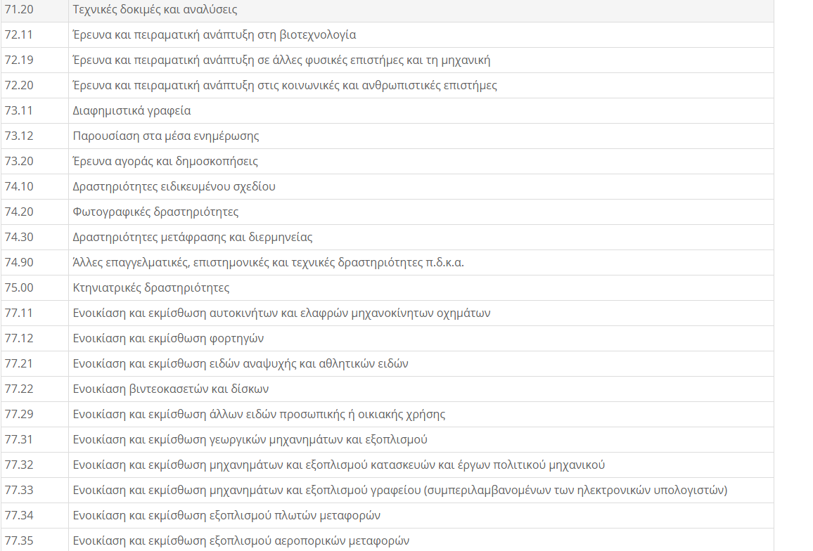
Task: Select code 72.19 in table
Action: pos(34,60)
